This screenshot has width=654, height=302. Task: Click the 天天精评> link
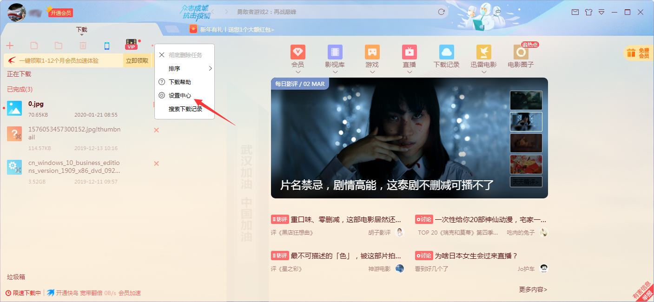(526, 182)
